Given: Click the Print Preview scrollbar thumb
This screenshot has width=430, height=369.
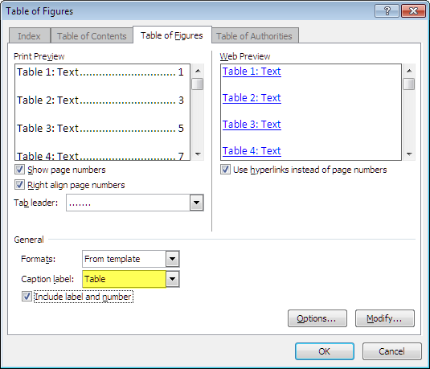Looking at the screenshot, I should 198,84.
